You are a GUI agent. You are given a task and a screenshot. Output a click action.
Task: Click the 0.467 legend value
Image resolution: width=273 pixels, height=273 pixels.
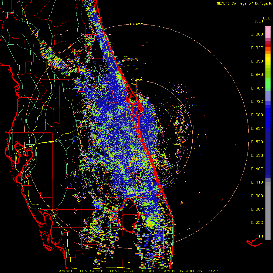point(257,169)
